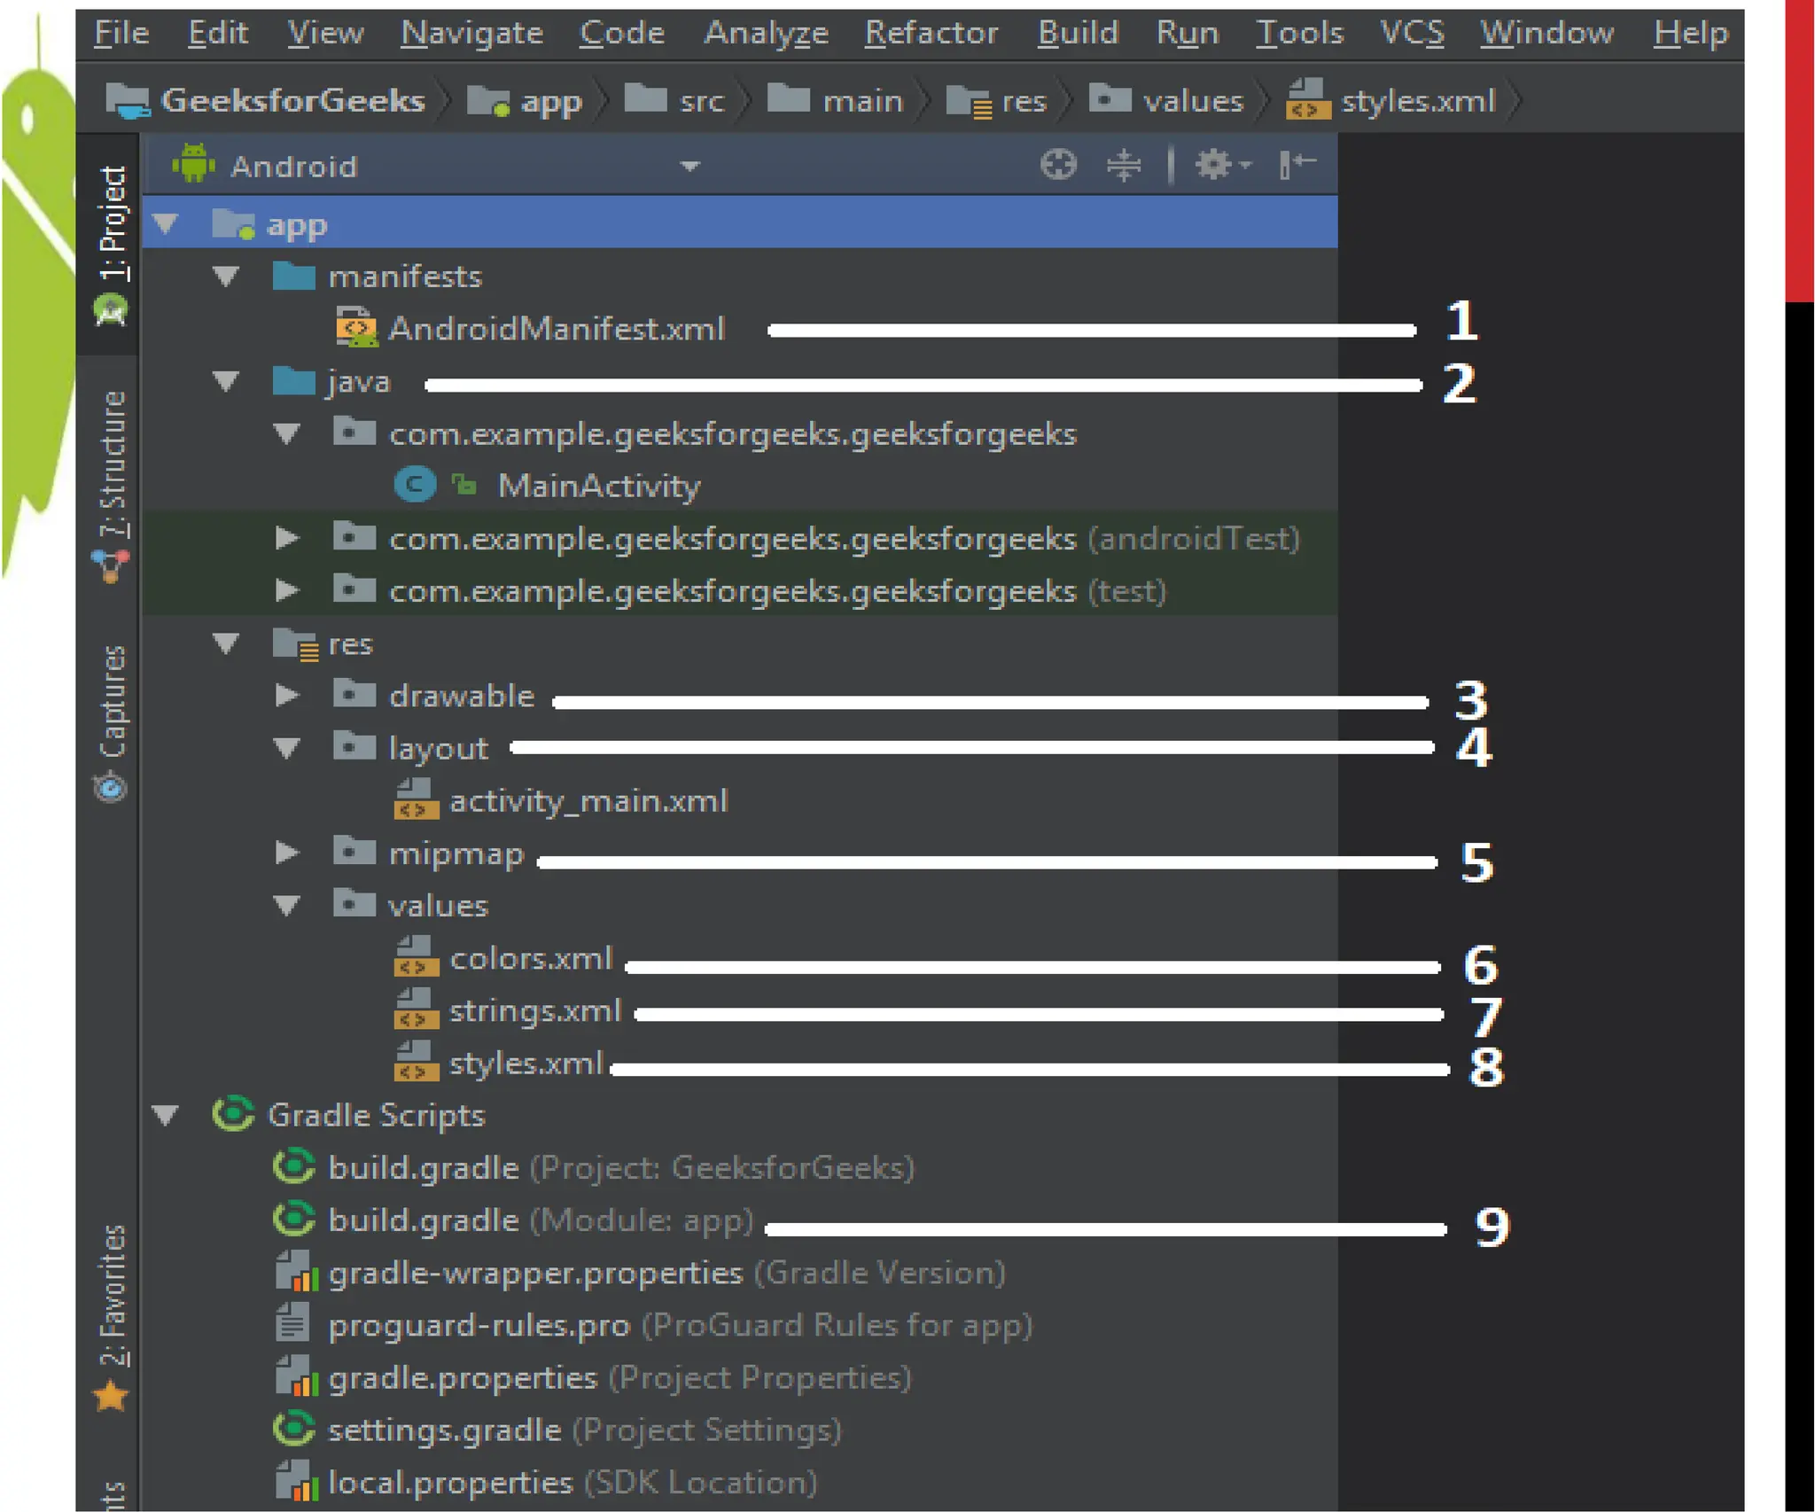Viewport: 1815px width, 1512px height.
Task: Open the Android view dropdown
Action: coord(689,167)
